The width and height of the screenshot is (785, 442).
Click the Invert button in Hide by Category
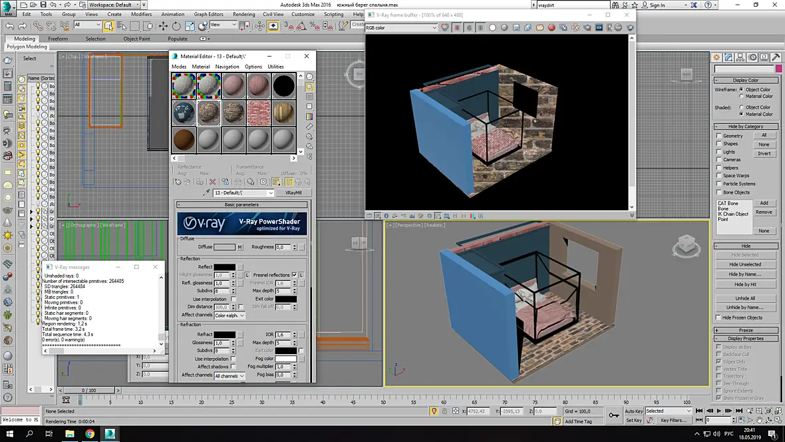764,153
